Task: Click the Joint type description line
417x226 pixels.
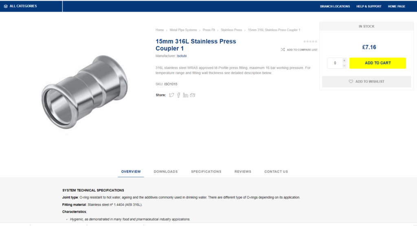Action: click(x=181, y=197)
